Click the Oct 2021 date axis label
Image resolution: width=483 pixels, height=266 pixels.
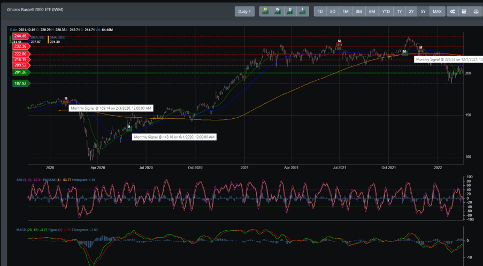[389, 168]
